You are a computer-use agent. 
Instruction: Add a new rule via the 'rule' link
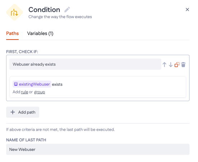pos(24,92)
